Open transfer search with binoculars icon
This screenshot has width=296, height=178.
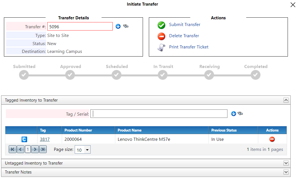(126, 26)
